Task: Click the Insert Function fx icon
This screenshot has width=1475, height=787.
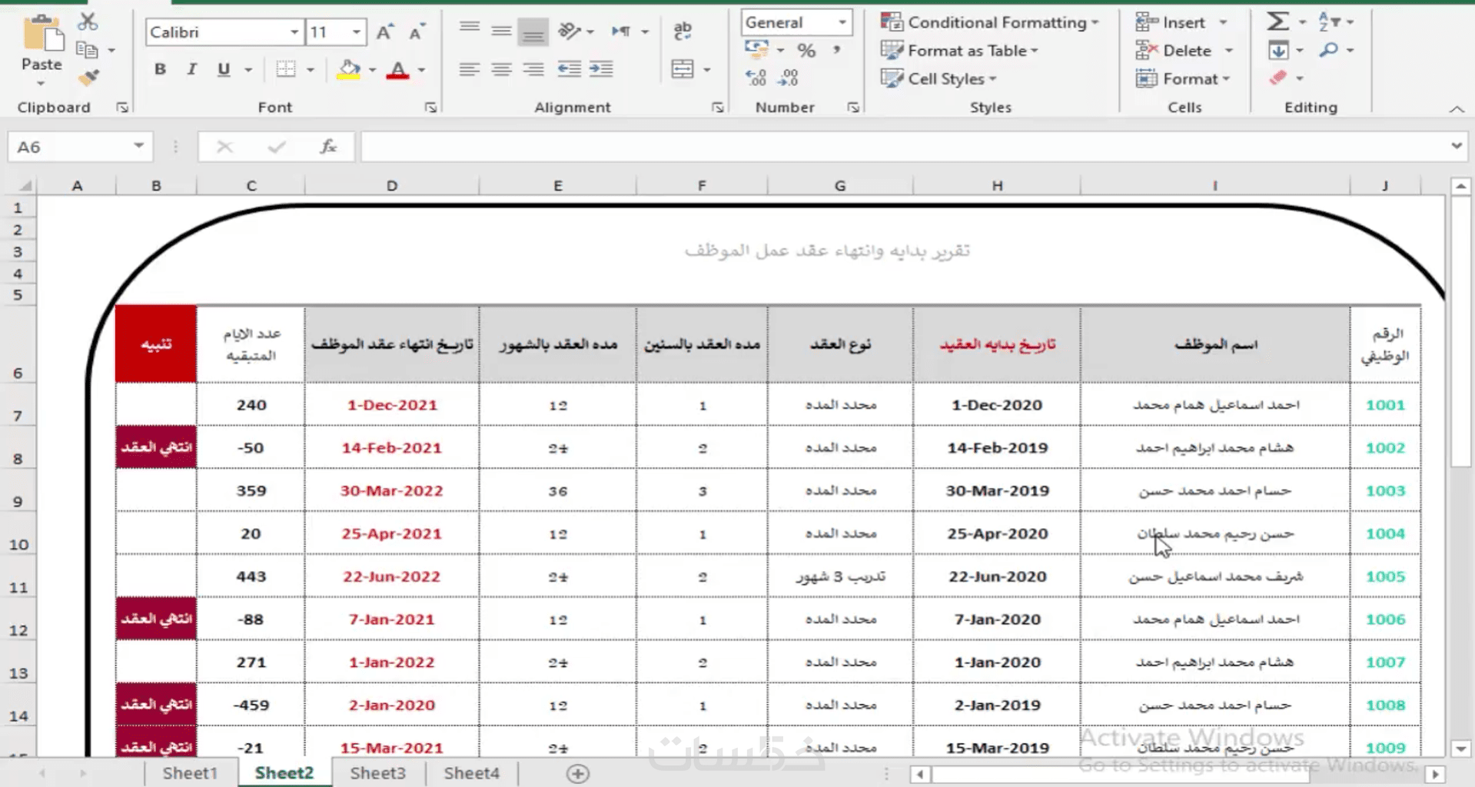Action: click(x=328, y=146)
